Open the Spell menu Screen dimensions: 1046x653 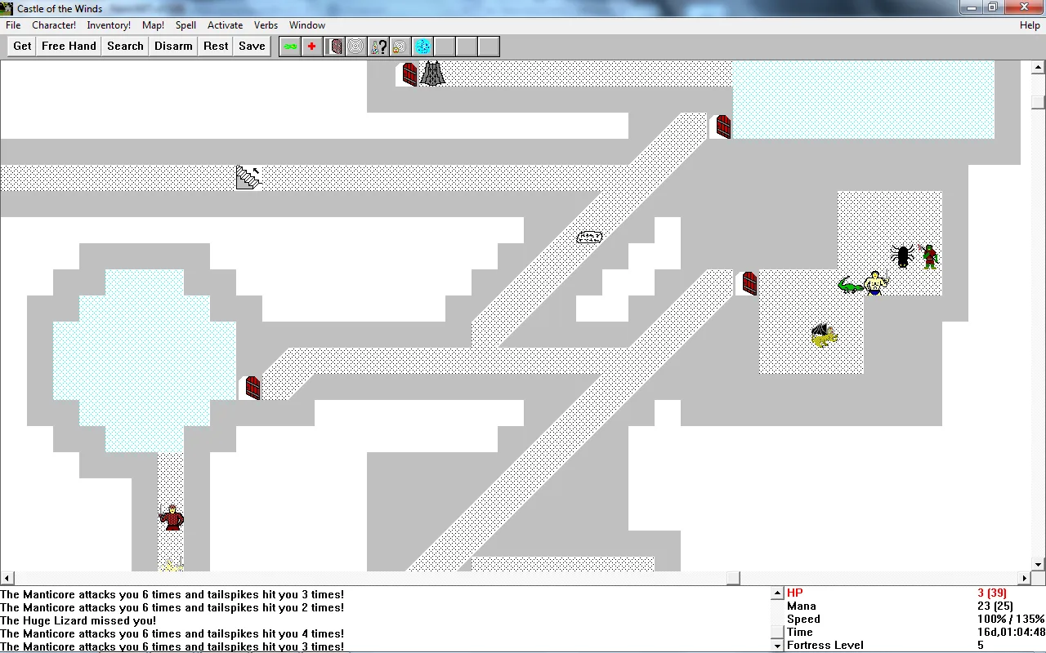pos(186,25)
